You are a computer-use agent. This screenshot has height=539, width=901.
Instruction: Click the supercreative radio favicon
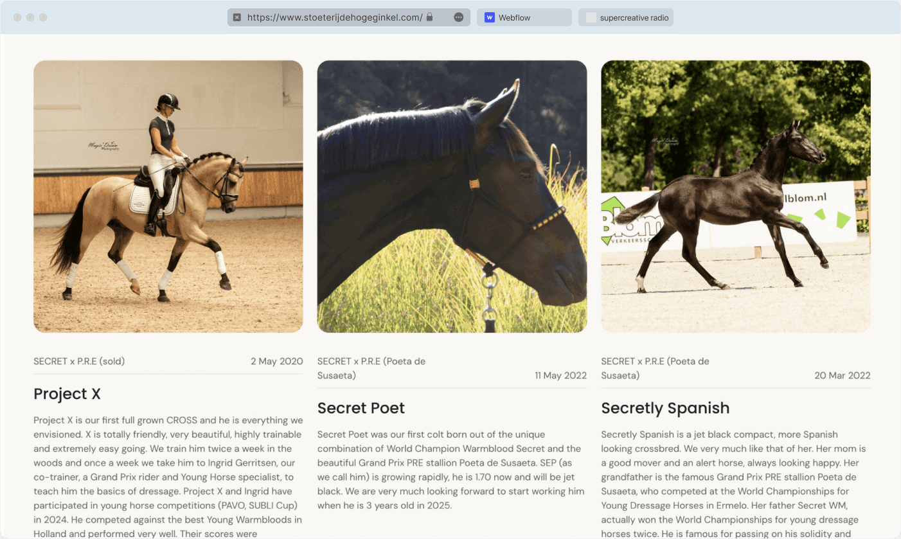tap(591, 17)
